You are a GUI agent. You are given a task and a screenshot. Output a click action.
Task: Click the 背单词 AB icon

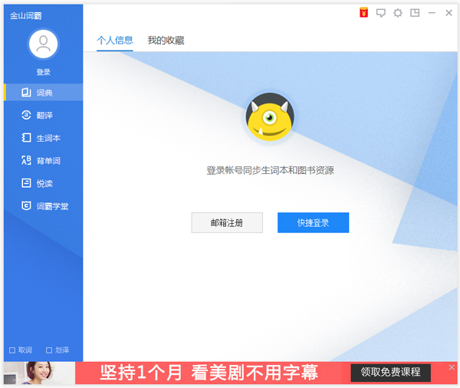26,160
